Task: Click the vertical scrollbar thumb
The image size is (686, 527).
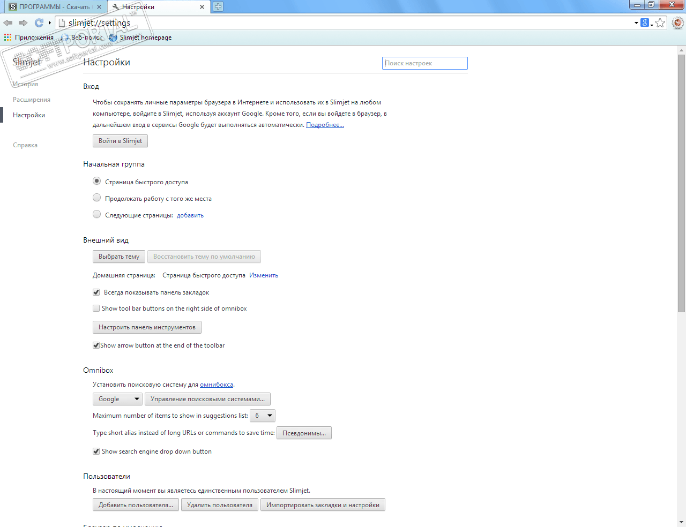Action: pyautogui.click(x=682, y=183)
